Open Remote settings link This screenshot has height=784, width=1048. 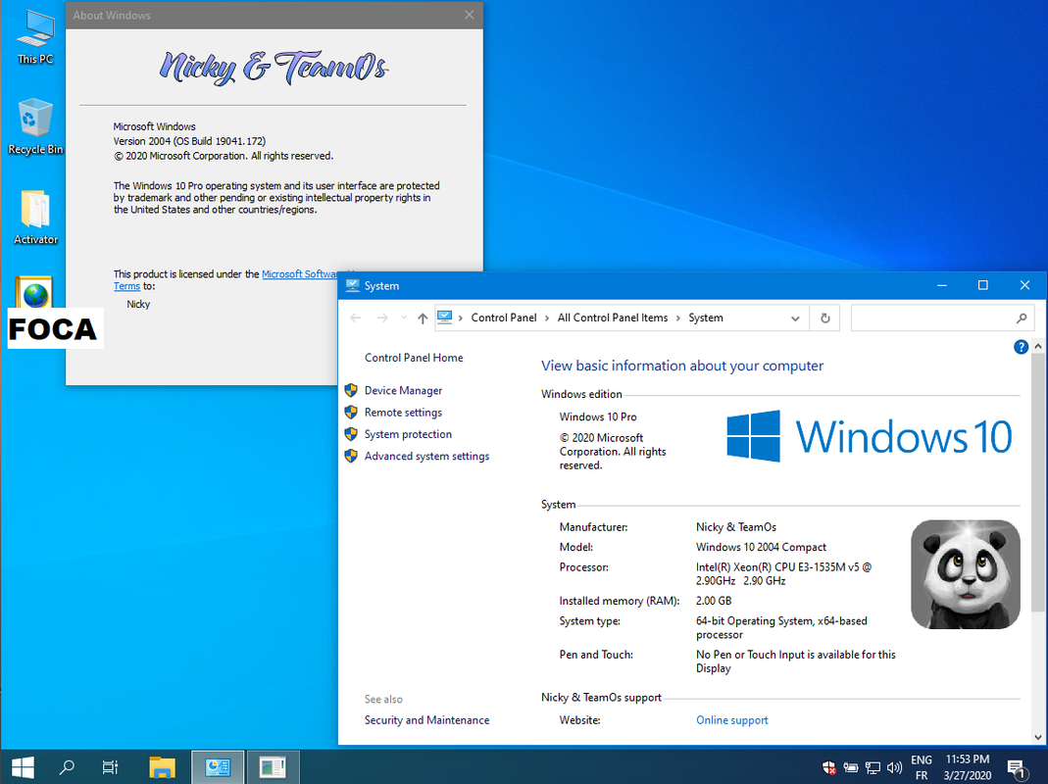(403, 413)
